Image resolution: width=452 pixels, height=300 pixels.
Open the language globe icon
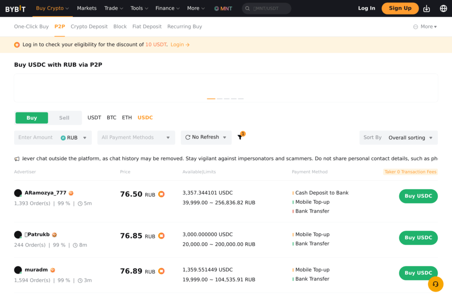(x=443, y=8)
